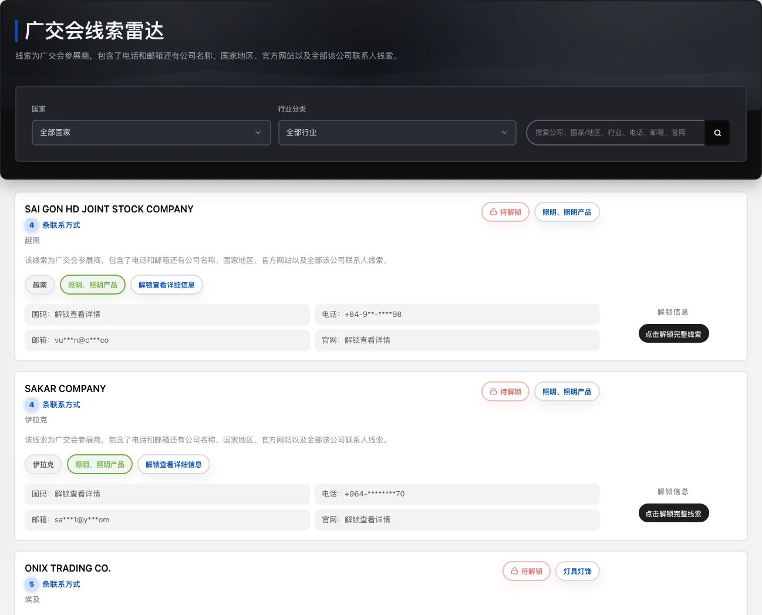Image resolution: width=762 pixels, height=615 pixels.
Task: Click the search magnifier icon button
Action: click(717, 133)
